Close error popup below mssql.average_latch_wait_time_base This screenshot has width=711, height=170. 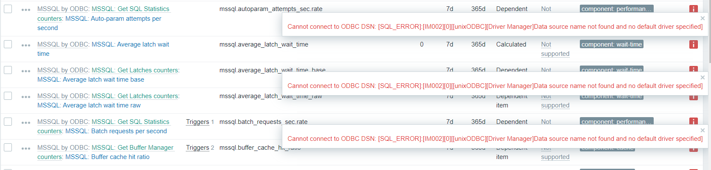(703, 77)
